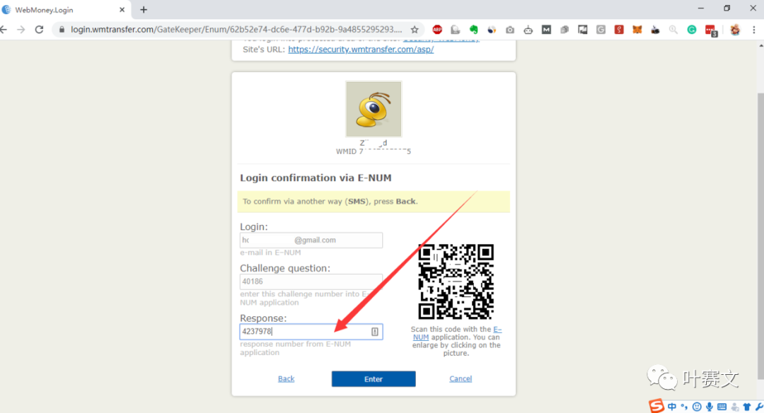Activate voice input microphone in Sogou toolbar
This screenshot has height=413, width=764.
coord(710,407)
